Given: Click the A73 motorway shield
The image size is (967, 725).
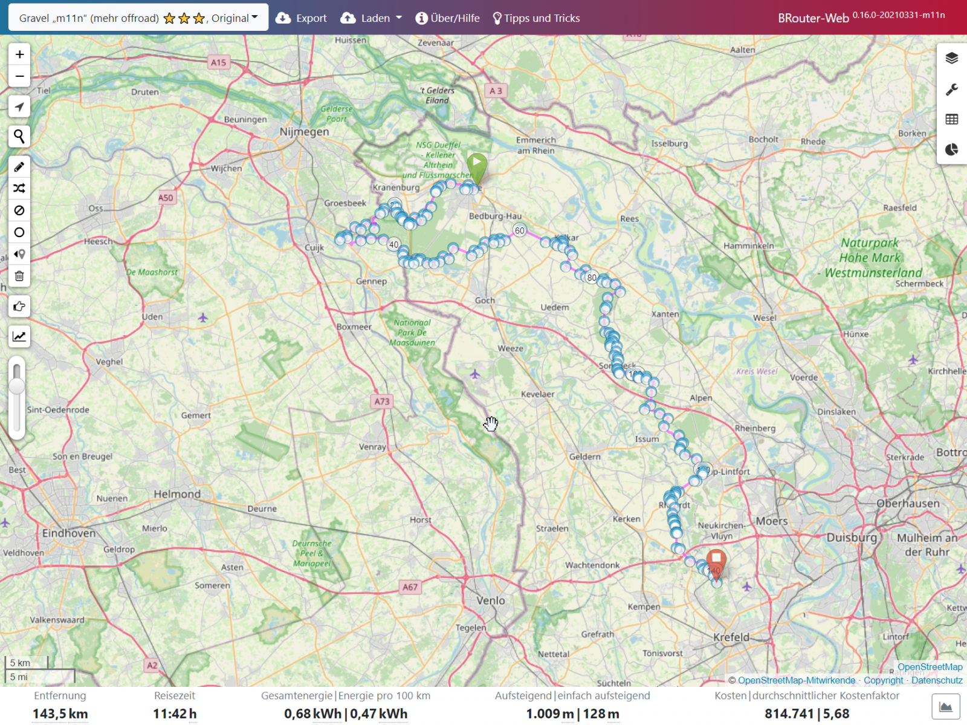Looking at the screenshot, I should 382,401.
